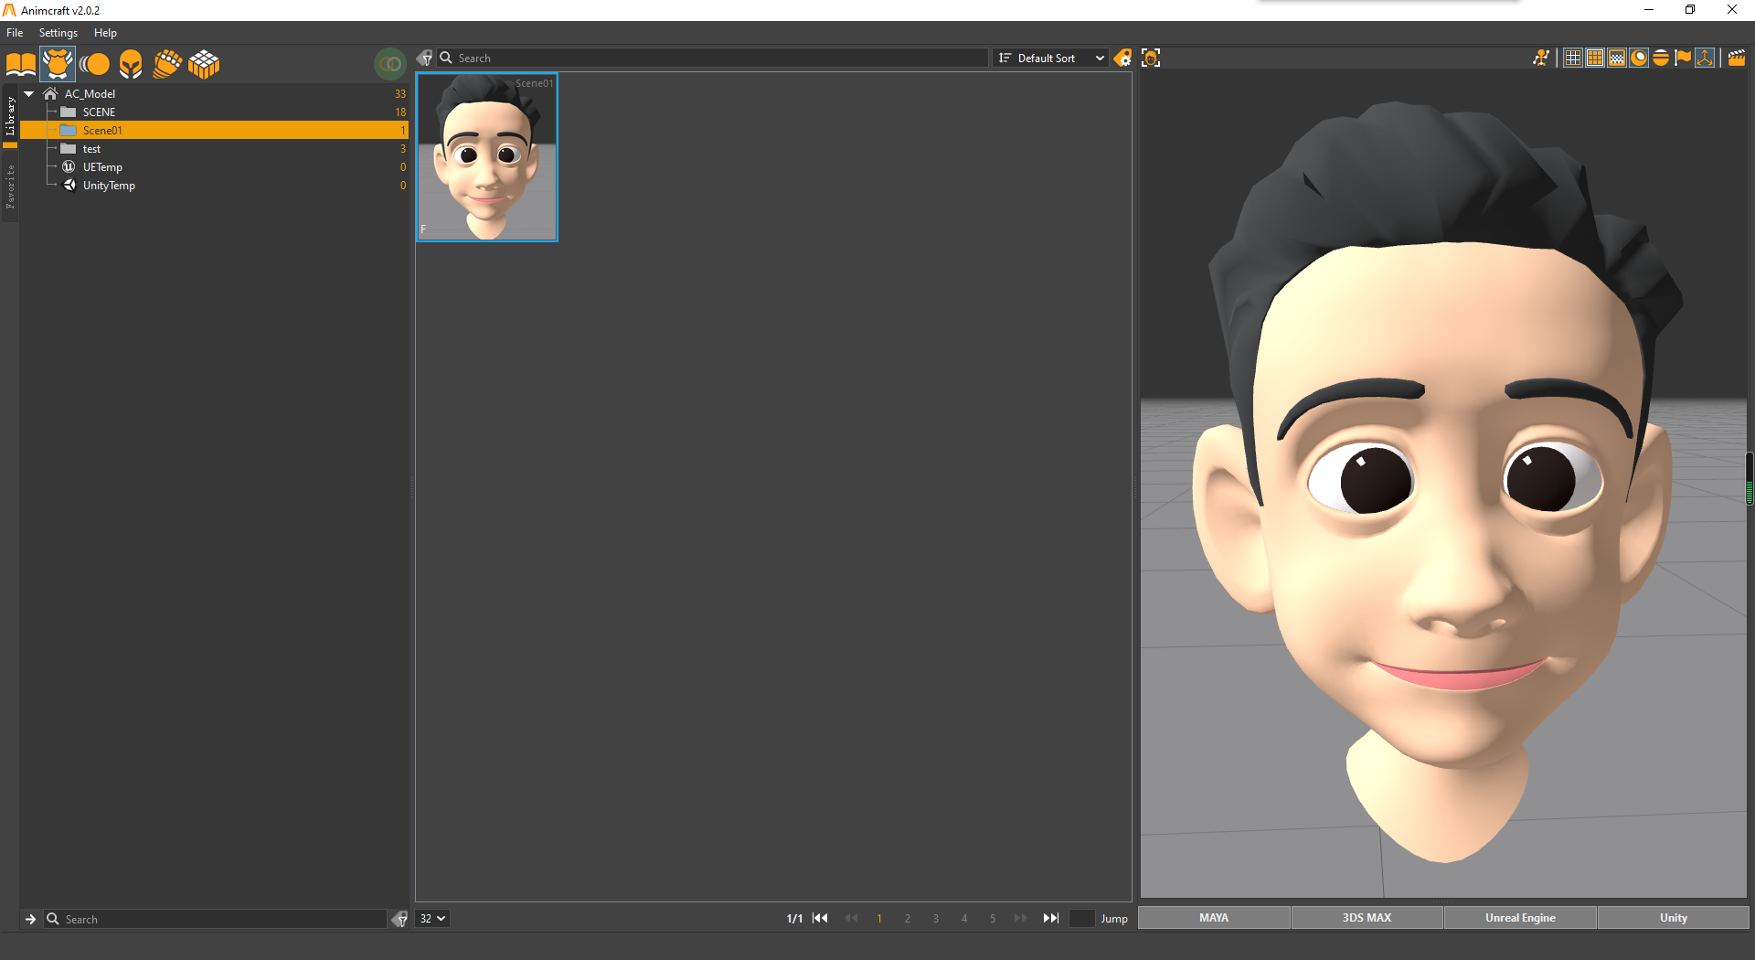Image resolution: width=1755 pixels, height=960 pixels.
Task: Toggle axis gizmo display icon
Action: [x=1705, y=58]
